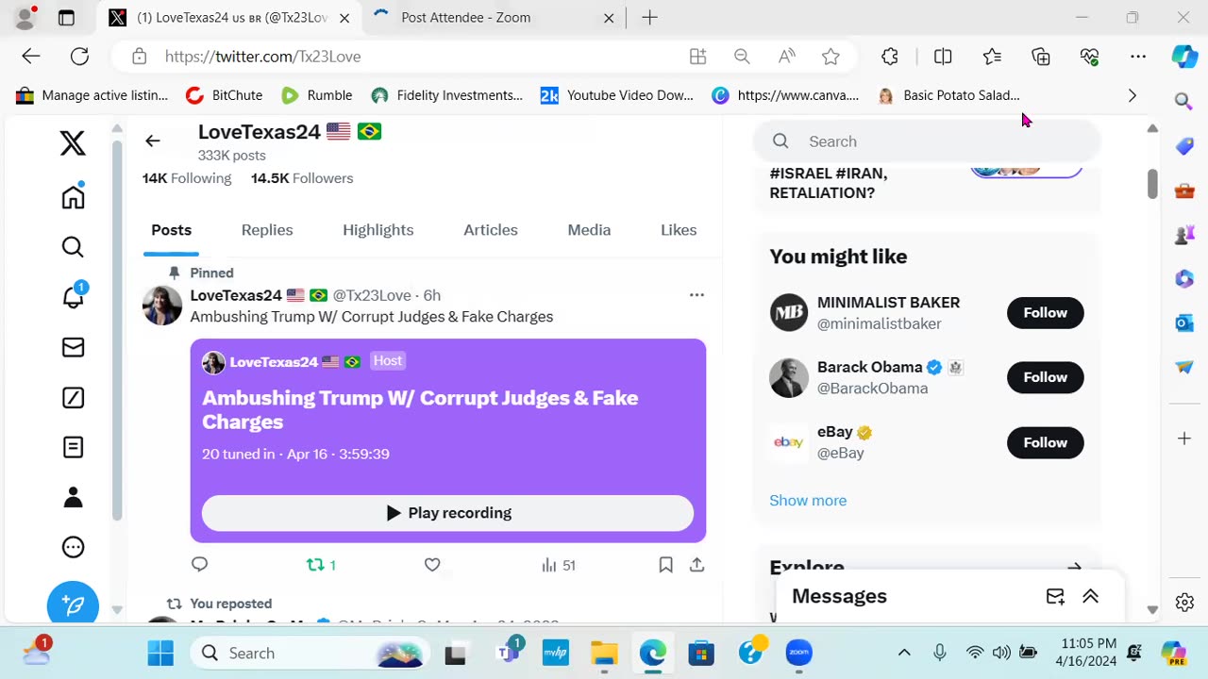Click Show more suggestions link
The width and height of the screenshot is (1208, 679).
(808, 501)
